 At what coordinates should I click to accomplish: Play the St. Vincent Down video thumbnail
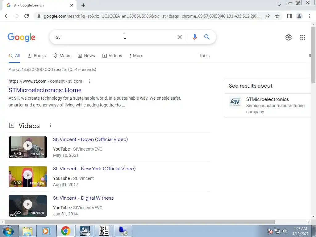click(x=28, y=147)
